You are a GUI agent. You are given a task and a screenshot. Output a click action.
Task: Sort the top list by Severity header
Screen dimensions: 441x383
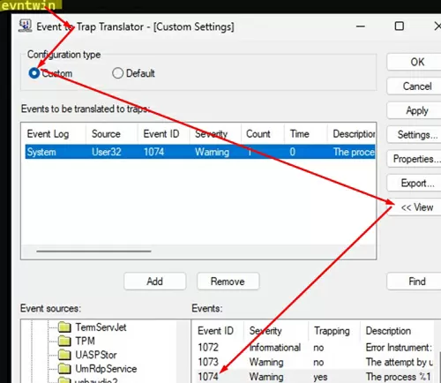point(215,134)
